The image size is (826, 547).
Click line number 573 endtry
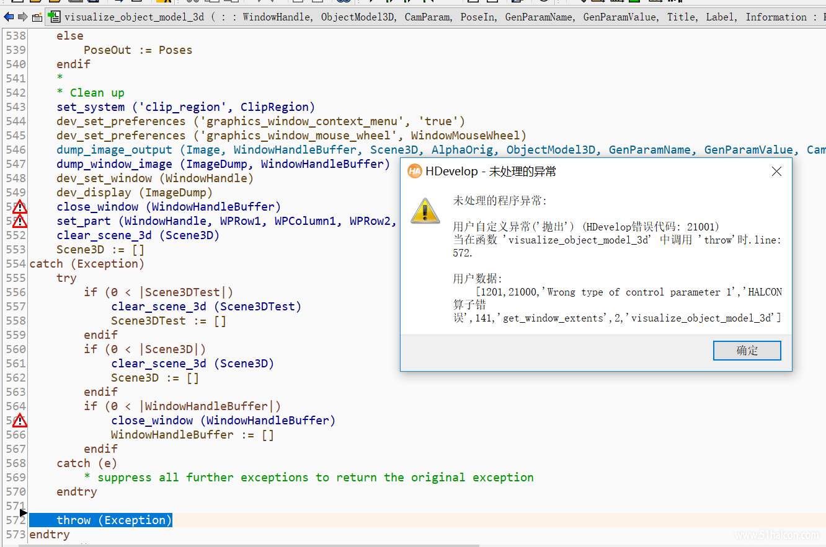[x=16, y=535]
